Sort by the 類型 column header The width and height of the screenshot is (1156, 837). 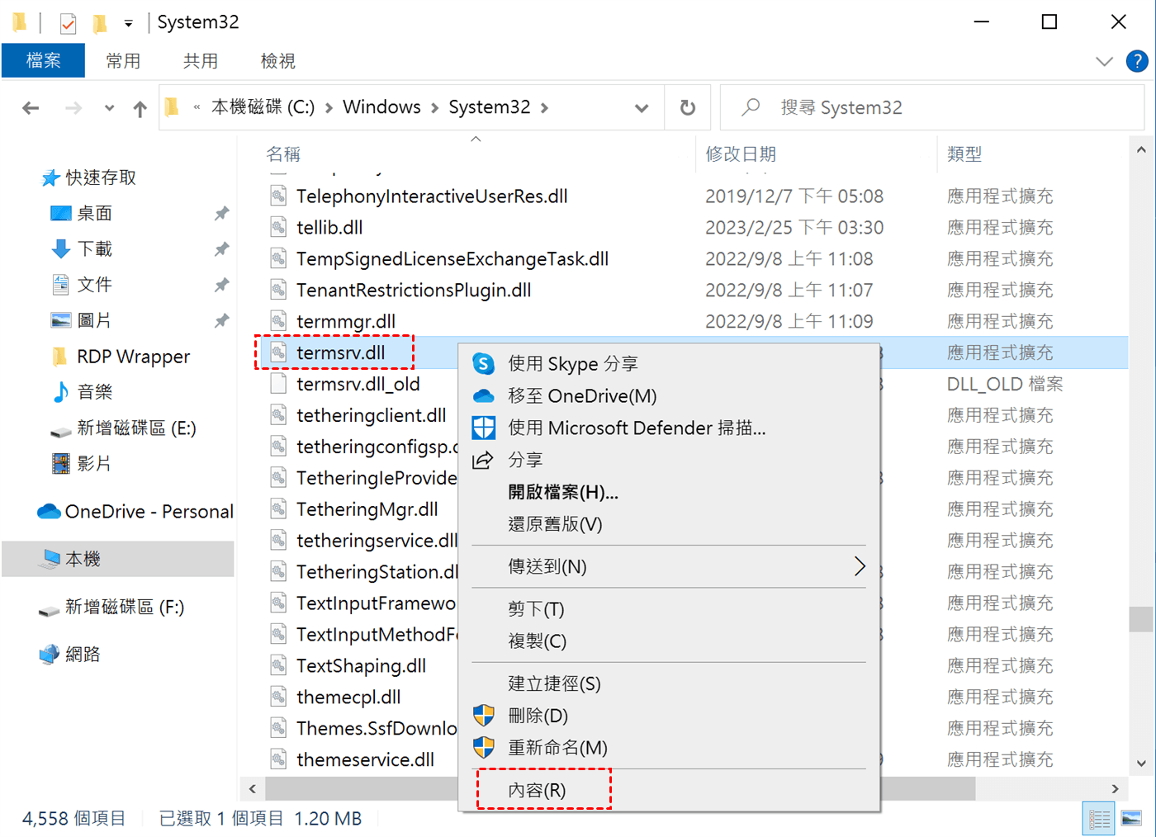point(964,154)
